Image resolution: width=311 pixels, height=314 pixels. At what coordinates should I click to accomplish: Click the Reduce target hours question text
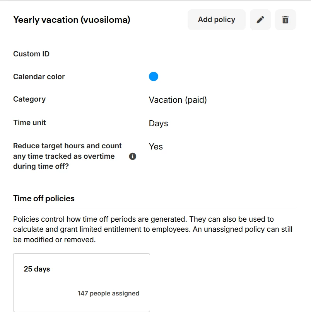coord(67,156)
